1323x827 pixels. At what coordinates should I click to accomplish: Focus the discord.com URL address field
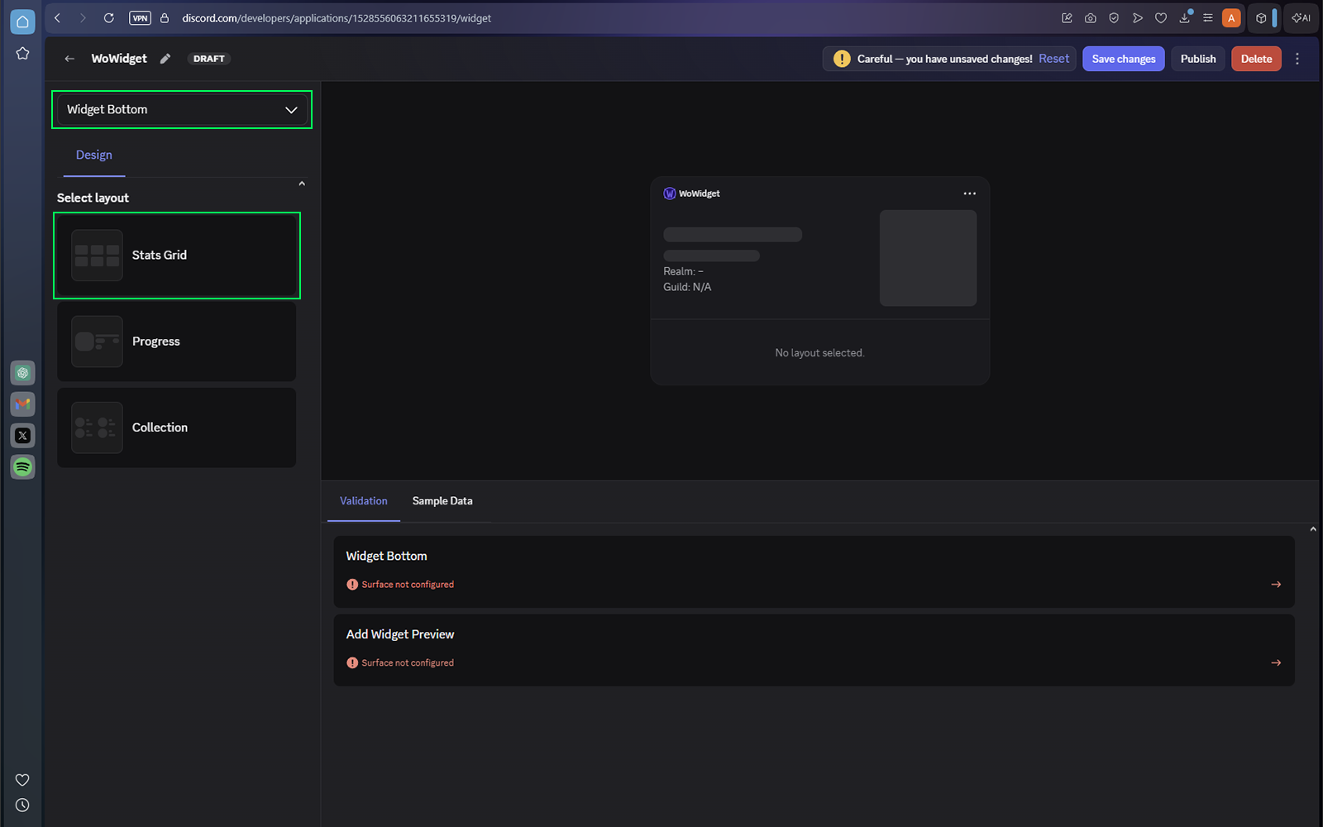tap(337, 18)
